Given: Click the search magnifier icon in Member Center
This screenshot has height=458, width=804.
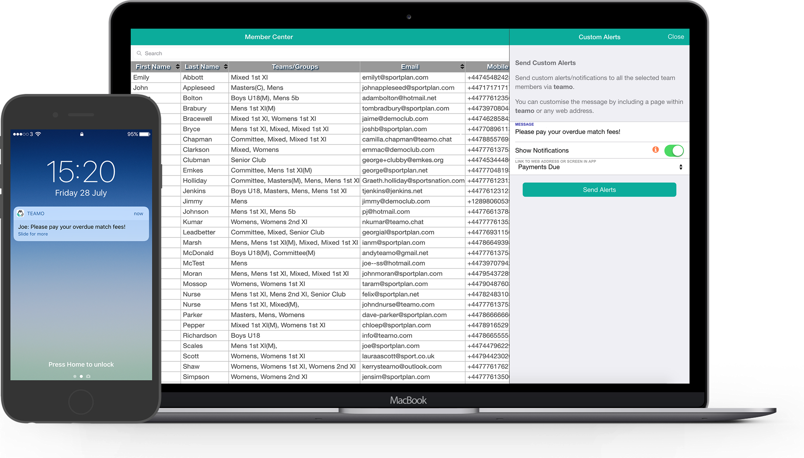Looking at the screenshot, I should click(139, 53).
